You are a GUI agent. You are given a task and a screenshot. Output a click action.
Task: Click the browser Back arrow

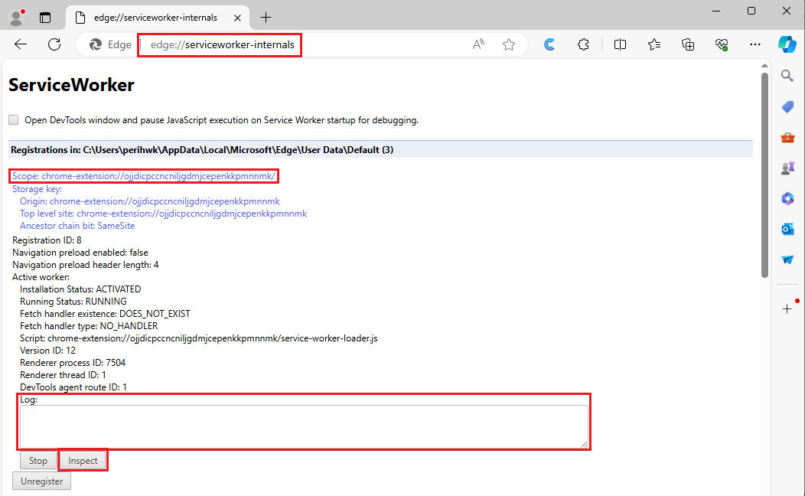click(x=21, y=44)
